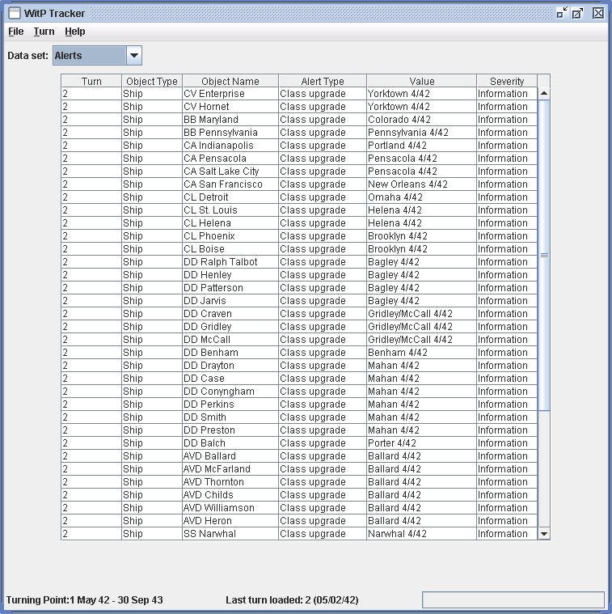Select the DD McCall name cell
Viewport: 612px width, 614px height.
(x=230, y=339)
